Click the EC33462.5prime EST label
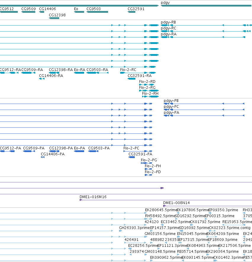The width and height of the screenshot is (252, 262). coord(176,222)
